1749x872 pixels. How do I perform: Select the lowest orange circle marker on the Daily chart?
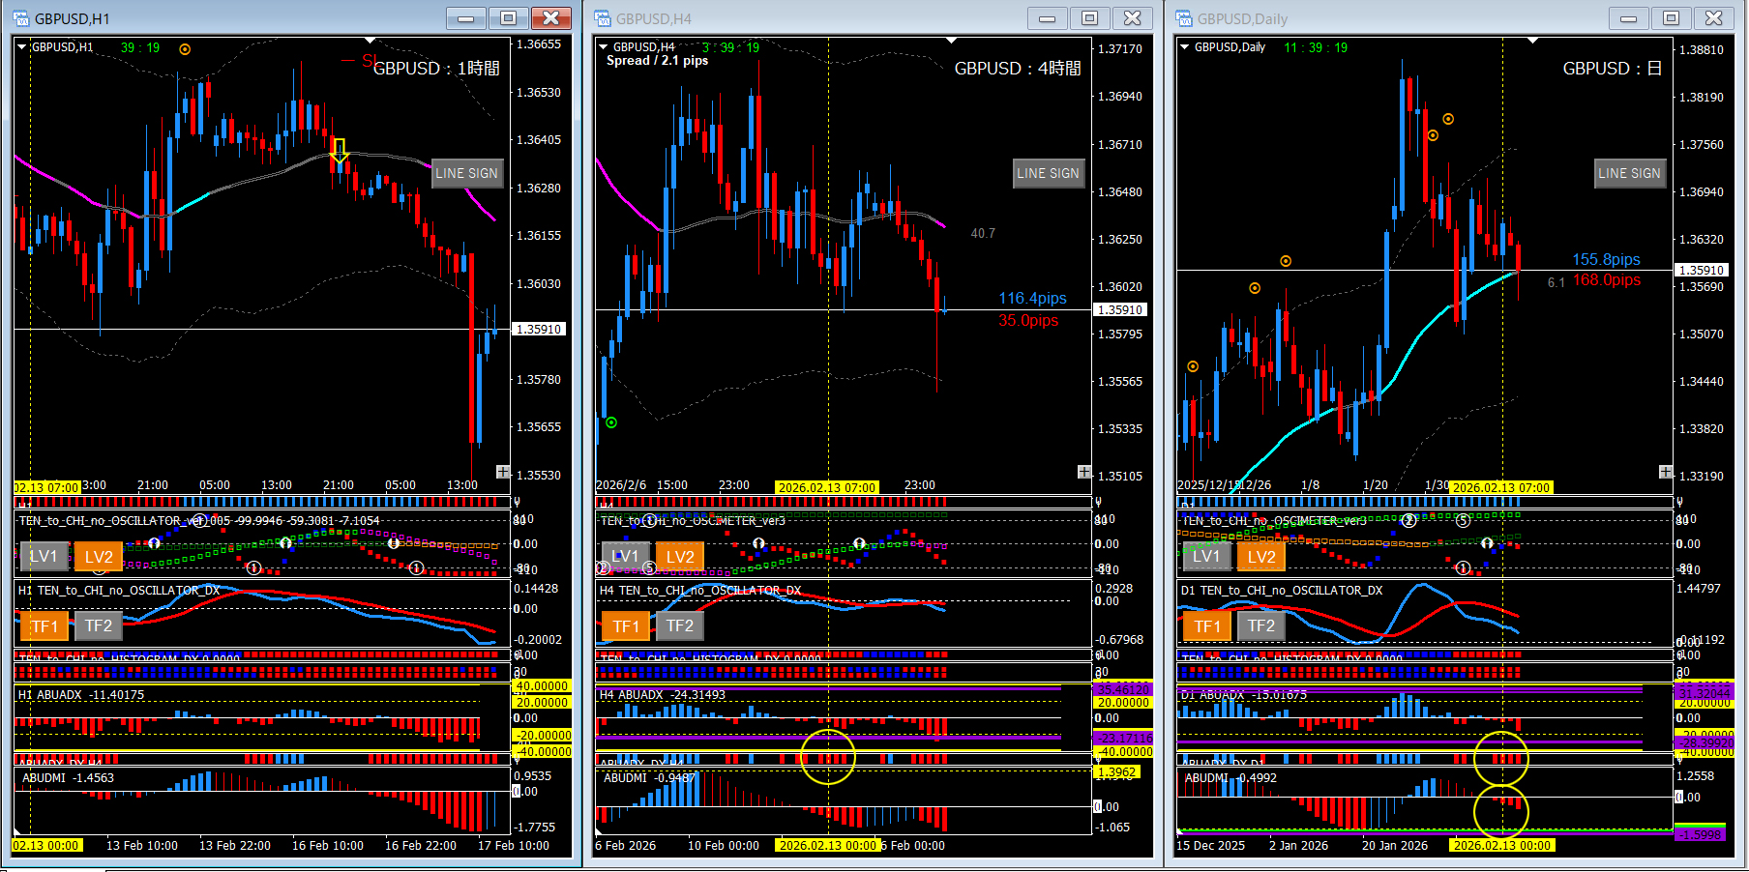click(1193, 366)
